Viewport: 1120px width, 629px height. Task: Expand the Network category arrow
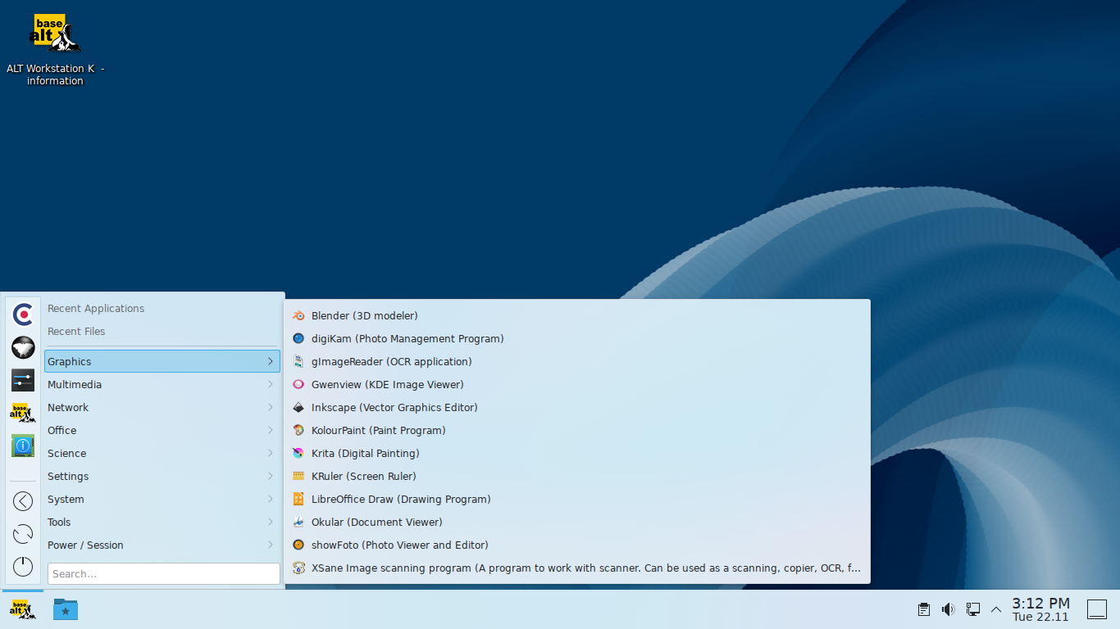click(x=271, y=407)
